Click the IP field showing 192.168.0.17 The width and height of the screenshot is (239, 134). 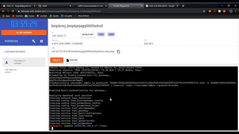pos(65,36)
